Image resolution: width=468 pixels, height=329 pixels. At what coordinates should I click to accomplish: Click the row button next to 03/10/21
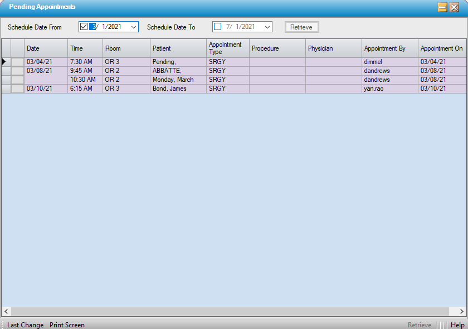click(17, 89)
